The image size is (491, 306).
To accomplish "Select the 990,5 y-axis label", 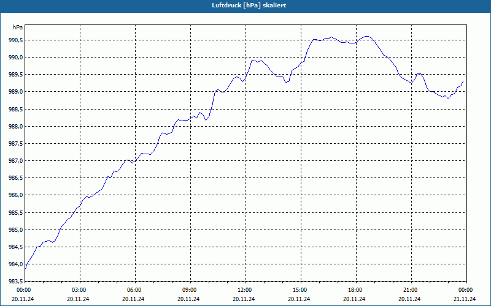I will click(15, 40).
